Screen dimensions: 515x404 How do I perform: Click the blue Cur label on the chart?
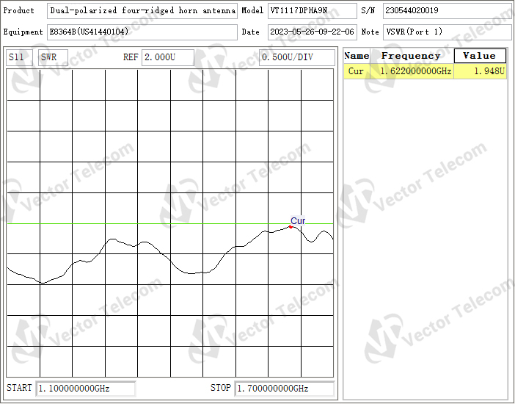click(x=298, y=221)
